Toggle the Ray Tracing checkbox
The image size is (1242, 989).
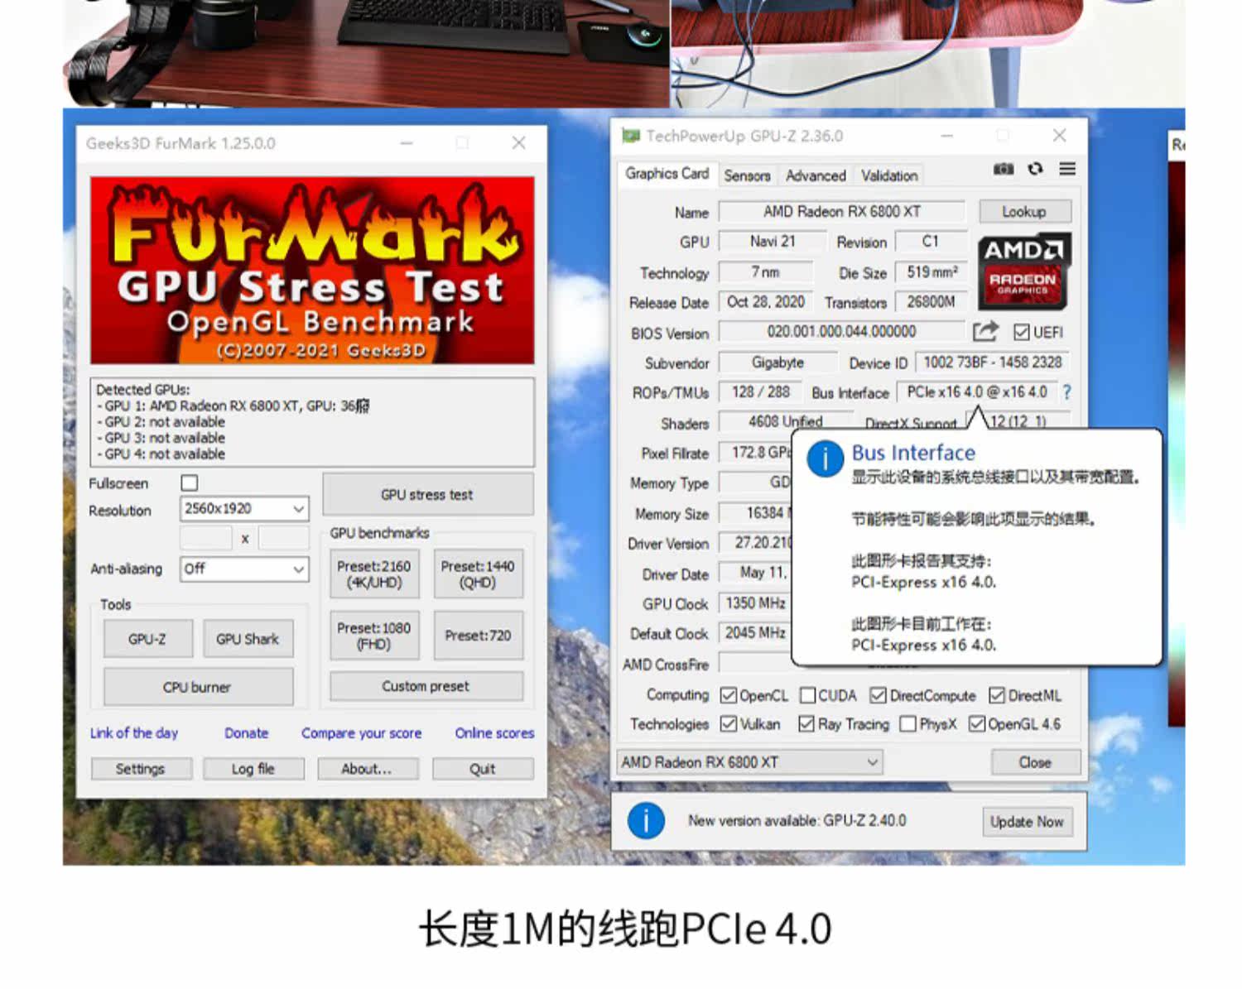(806, 723)
